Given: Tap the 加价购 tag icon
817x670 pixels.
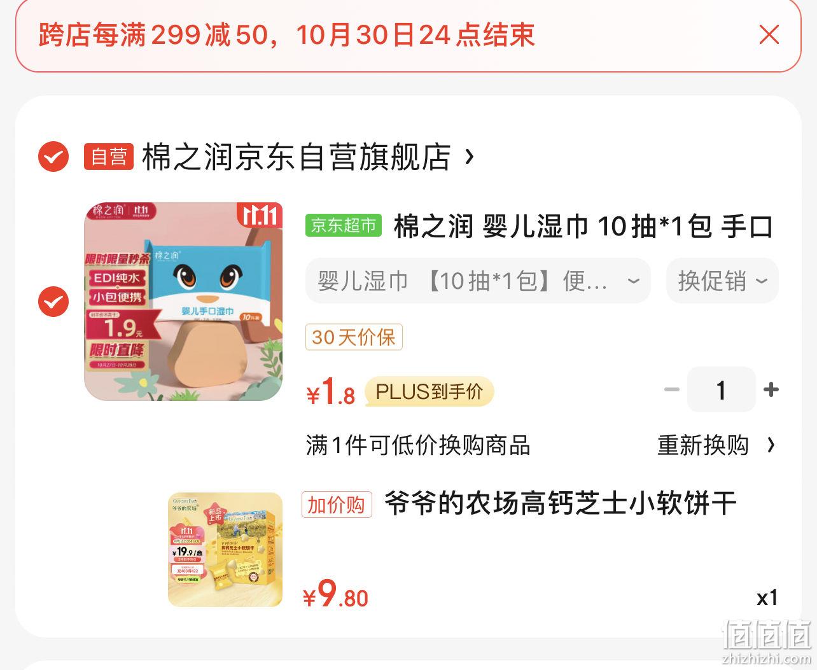Looking at the screenshot, I should [337, 505].
